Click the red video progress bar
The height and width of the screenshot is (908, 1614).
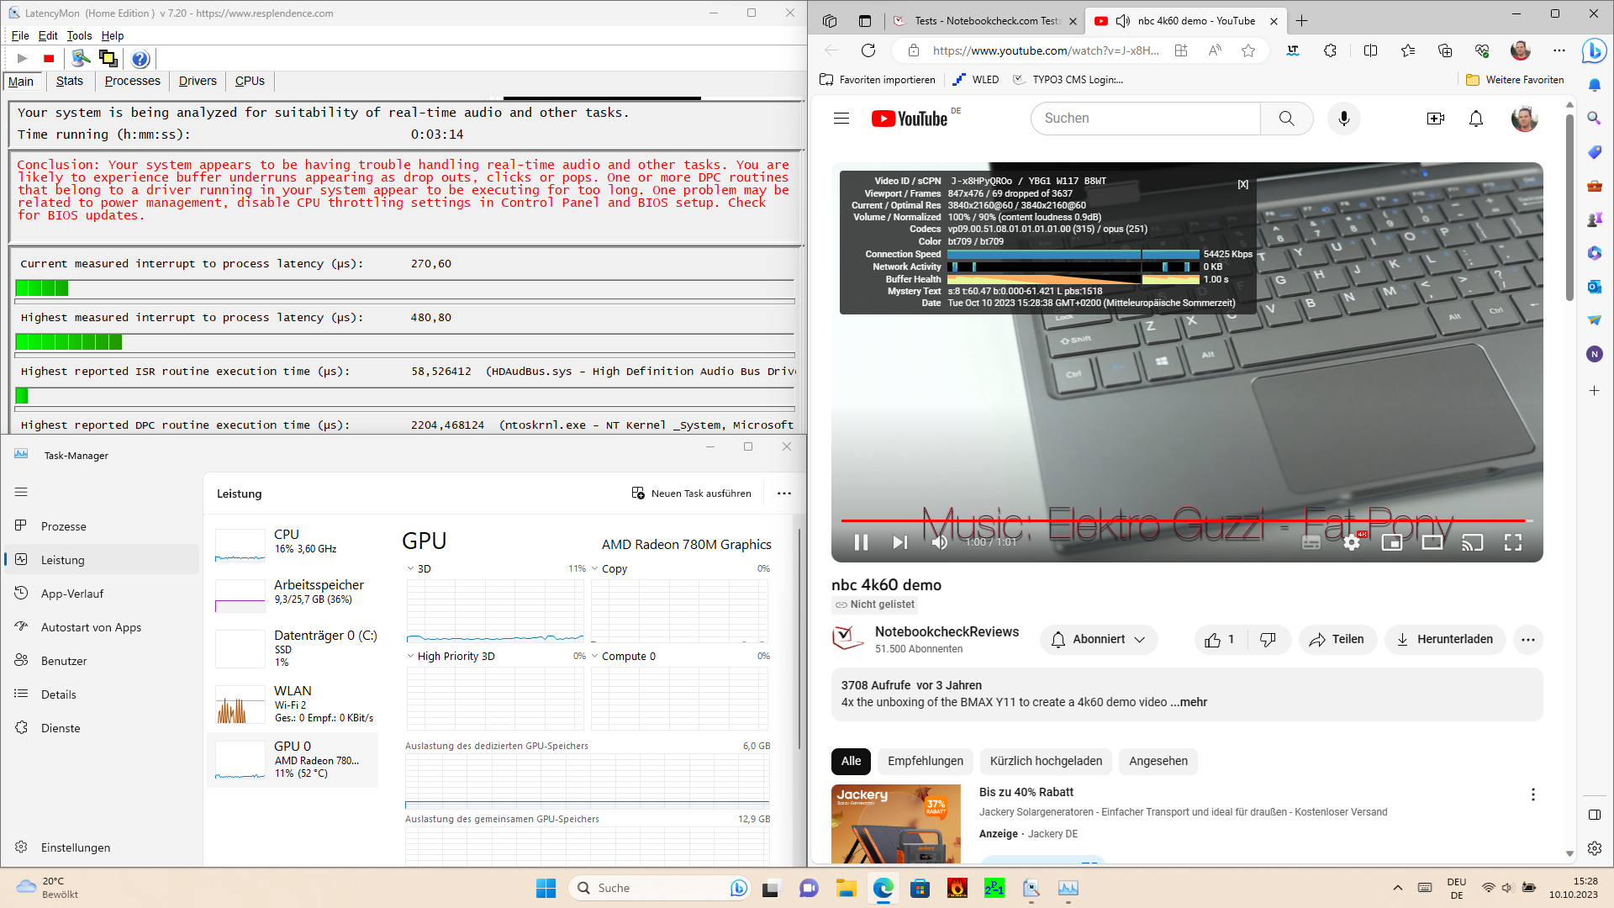tap(1177, 521)
